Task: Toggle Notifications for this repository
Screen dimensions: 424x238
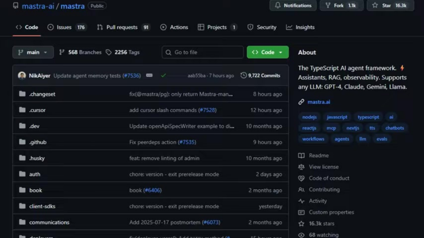Action: 293,5
